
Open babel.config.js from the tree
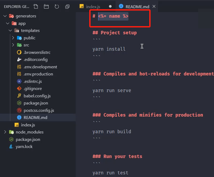[37, 96]
